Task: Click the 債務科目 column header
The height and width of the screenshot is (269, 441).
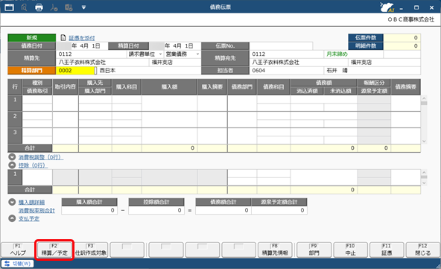Action: point(273,87)
